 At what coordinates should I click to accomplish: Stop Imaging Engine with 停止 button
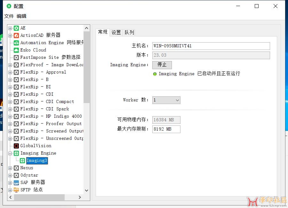162,65
